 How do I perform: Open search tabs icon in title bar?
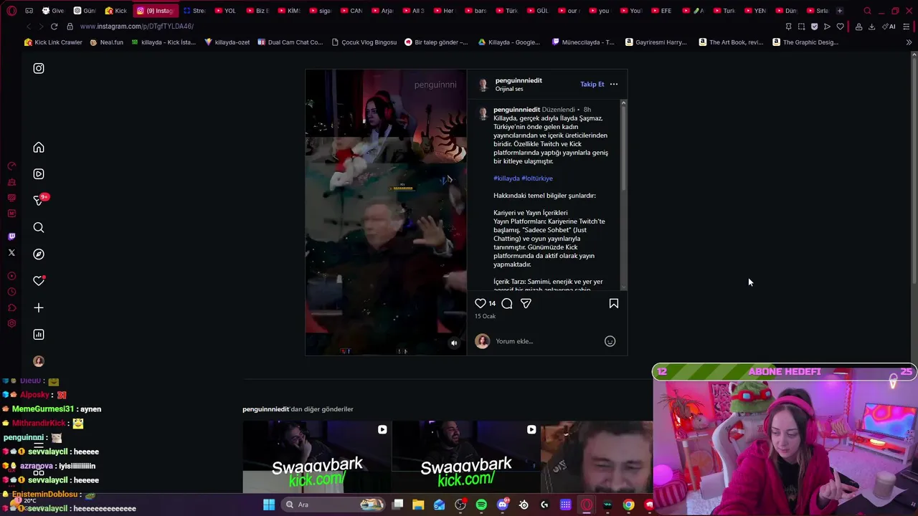[867, 11]
